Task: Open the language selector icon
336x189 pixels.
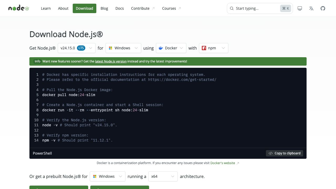Action: pyautogui.click(x=311, y=8)
